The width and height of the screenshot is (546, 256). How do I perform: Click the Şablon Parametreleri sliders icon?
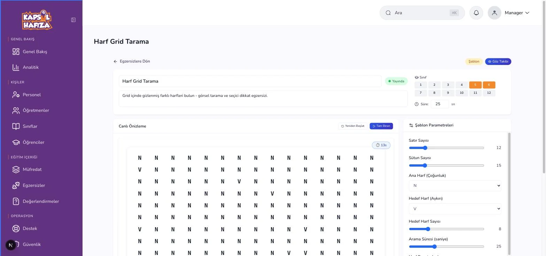coord(411,125)
